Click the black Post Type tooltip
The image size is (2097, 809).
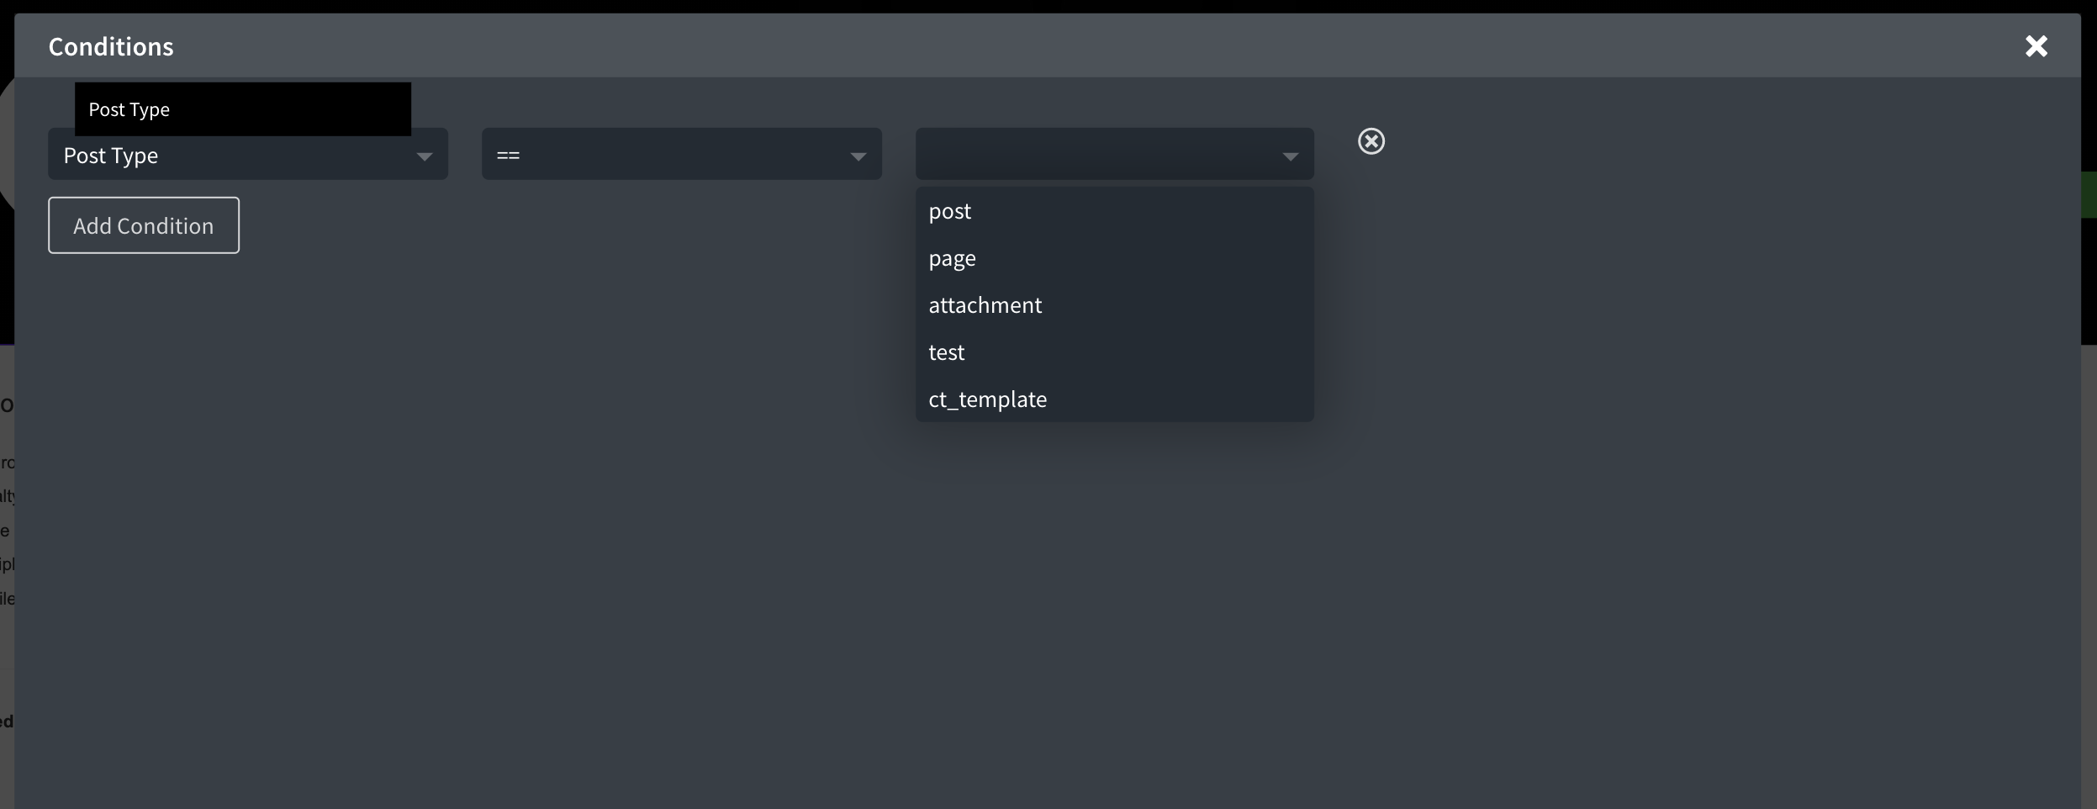click(x=242, y=108)
